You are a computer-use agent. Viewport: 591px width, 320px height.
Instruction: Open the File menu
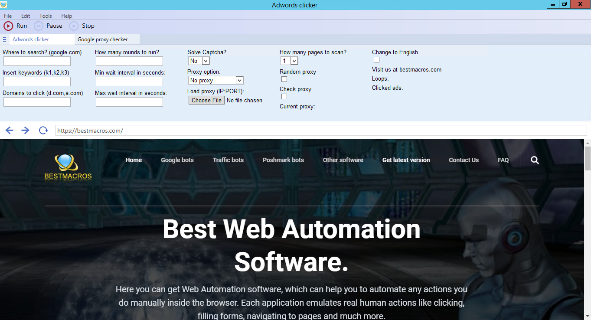point(8,16)
